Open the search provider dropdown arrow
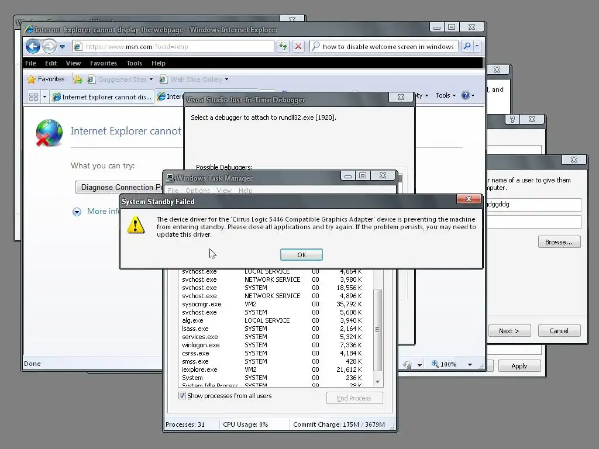The image size is (599, 449). 477,46
